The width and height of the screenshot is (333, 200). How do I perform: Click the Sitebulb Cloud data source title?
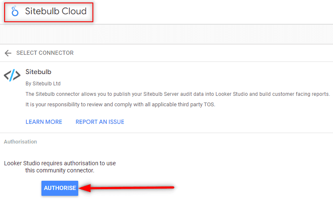[x=56, y=11]
